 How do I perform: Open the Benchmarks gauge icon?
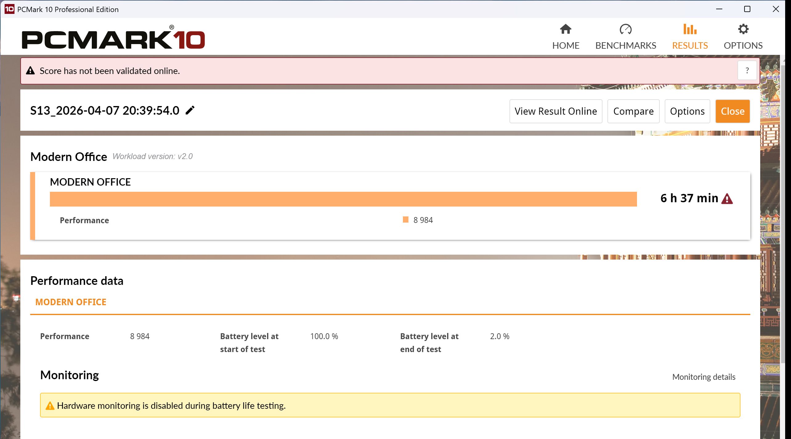626,29
